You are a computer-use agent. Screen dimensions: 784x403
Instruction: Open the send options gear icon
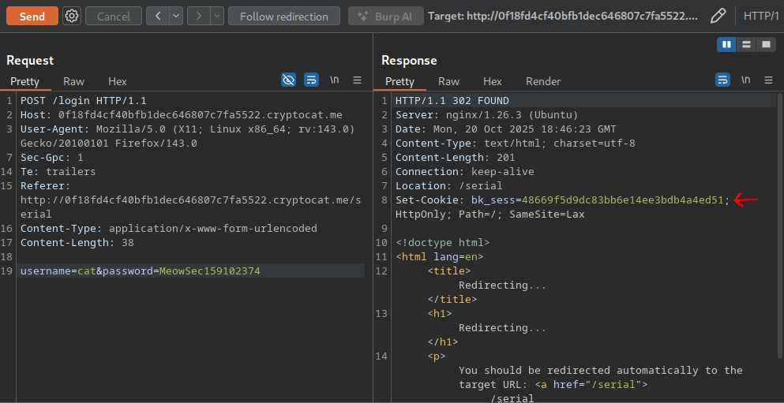(71, 16)
